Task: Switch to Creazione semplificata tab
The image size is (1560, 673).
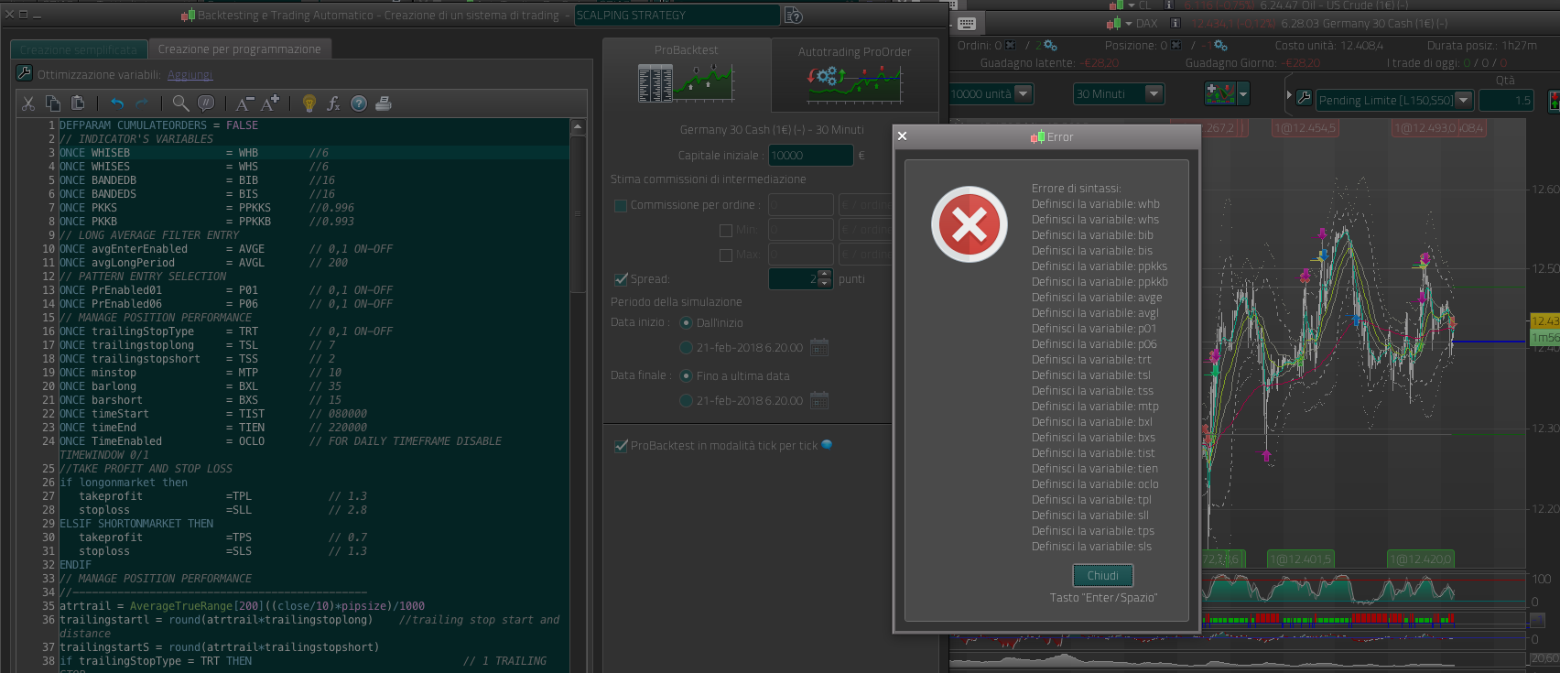Action: point(79,49)
